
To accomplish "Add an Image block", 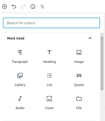I will 79,56.
